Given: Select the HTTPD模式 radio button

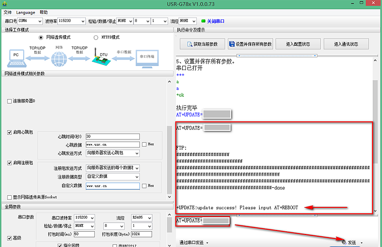Looking at the screenshot, I should (x=96, y=37).
